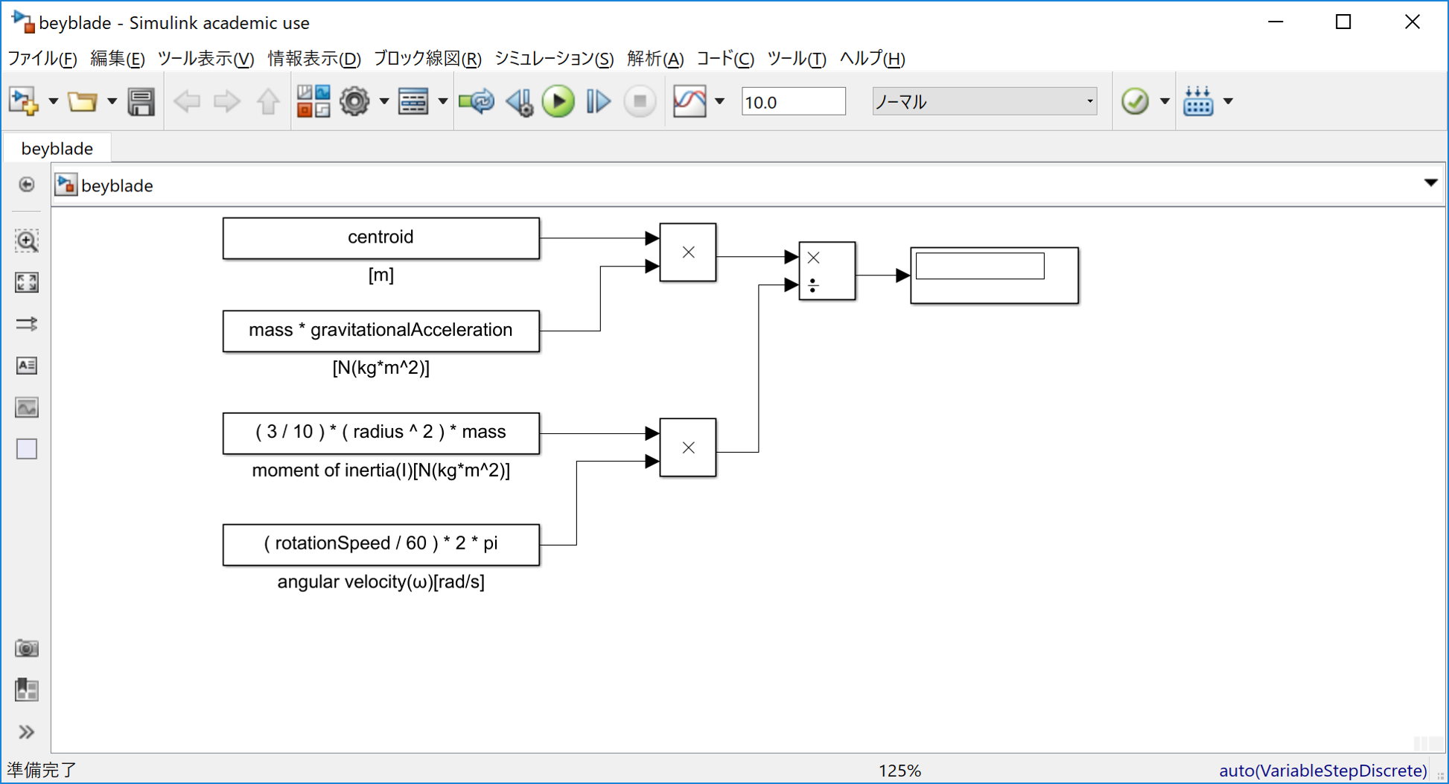
Task: Expand the breadcrumb dropdown arrow at top right
Action: [1430, 182]
